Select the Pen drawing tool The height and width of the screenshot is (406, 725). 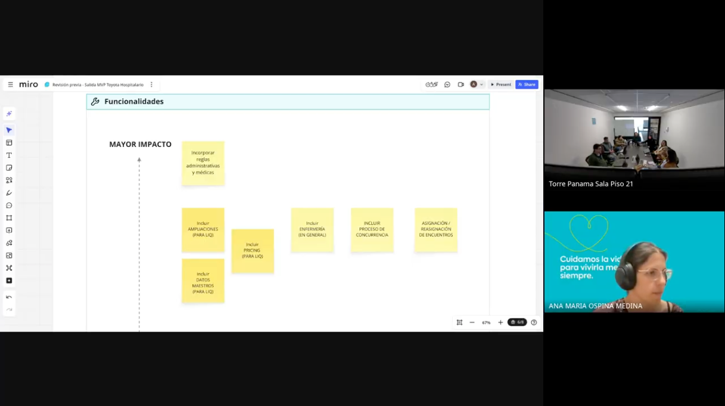(9, 193)
